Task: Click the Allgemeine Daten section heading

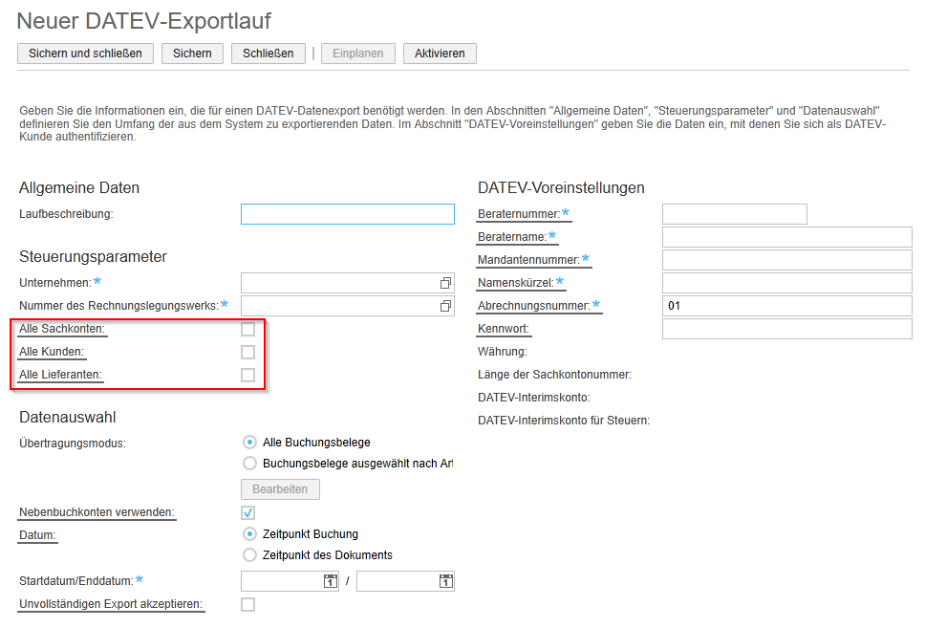Action: pos(79,187)
